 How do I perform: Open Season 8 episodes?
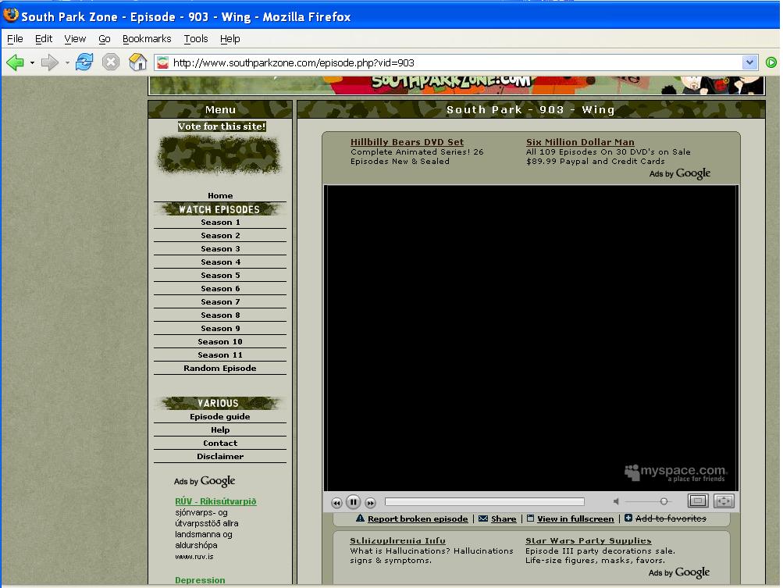(x=220, y=315)
